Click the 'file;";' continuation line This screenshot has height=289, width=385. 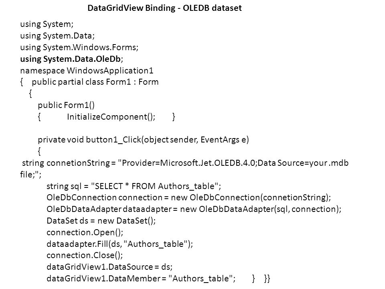coord(31,175)
